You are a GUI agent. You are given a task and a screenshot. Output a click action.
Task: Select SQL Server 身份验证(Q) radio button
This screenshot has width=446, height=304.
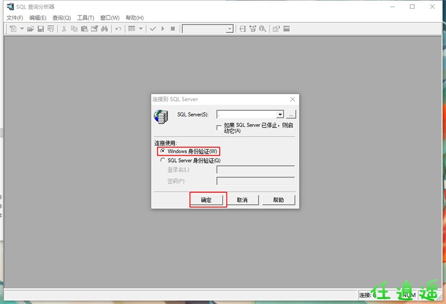point(162,160)
